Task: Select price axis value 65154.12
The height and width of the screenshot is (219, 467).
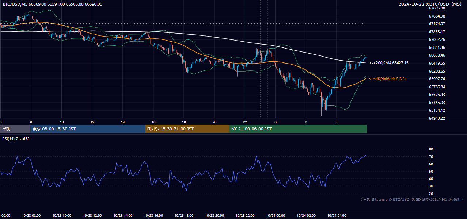Action: [437, 110]
